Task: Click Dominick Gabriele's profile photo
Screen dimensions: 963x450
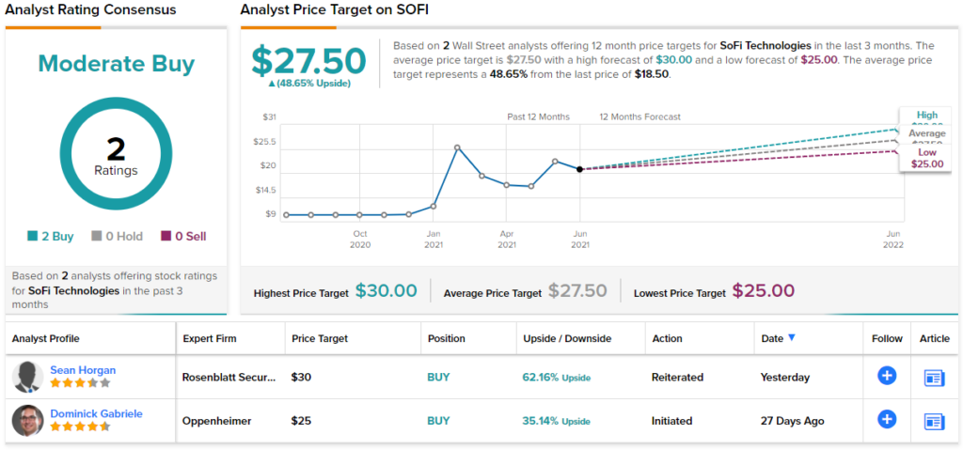Action: click(28, 420)
